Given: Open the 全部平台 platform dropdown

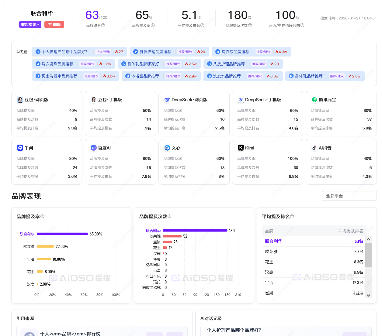Looking at the screenshot, I should point(349,196).
